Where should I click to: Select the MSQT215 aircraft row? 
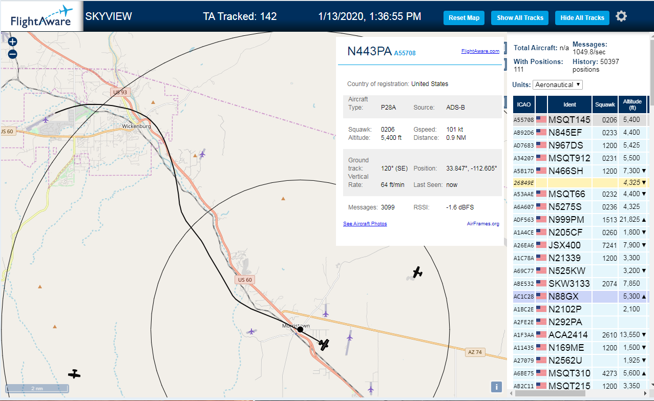pyautogui.click(x=581, y=386)
